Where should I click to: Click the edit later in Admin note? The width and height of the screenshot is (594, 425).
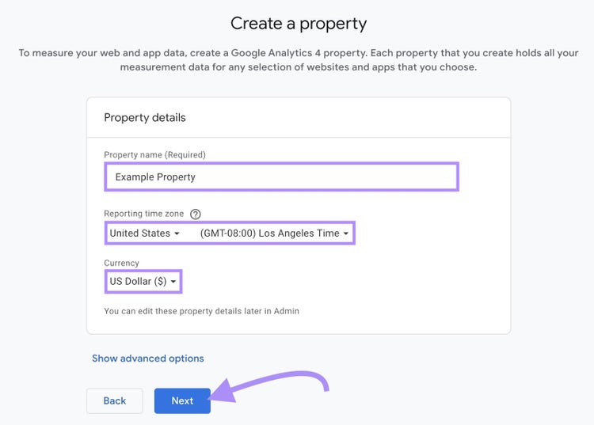pos(201,311)
